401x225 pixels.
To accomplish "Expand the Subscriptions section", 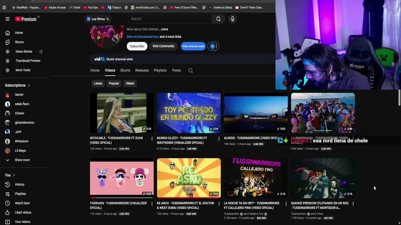I will 18,85.
